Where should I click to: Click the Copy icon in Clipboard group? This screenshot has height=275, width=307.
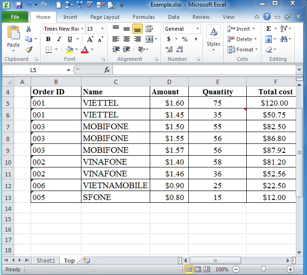coord(28,39)
